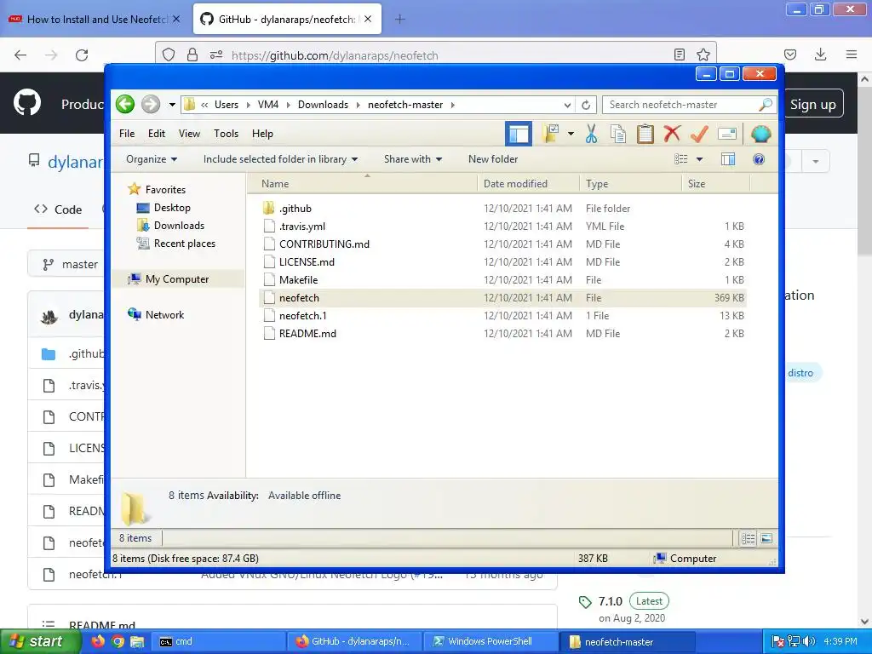Click the email envelope toolbar icon

coord(727,134)
